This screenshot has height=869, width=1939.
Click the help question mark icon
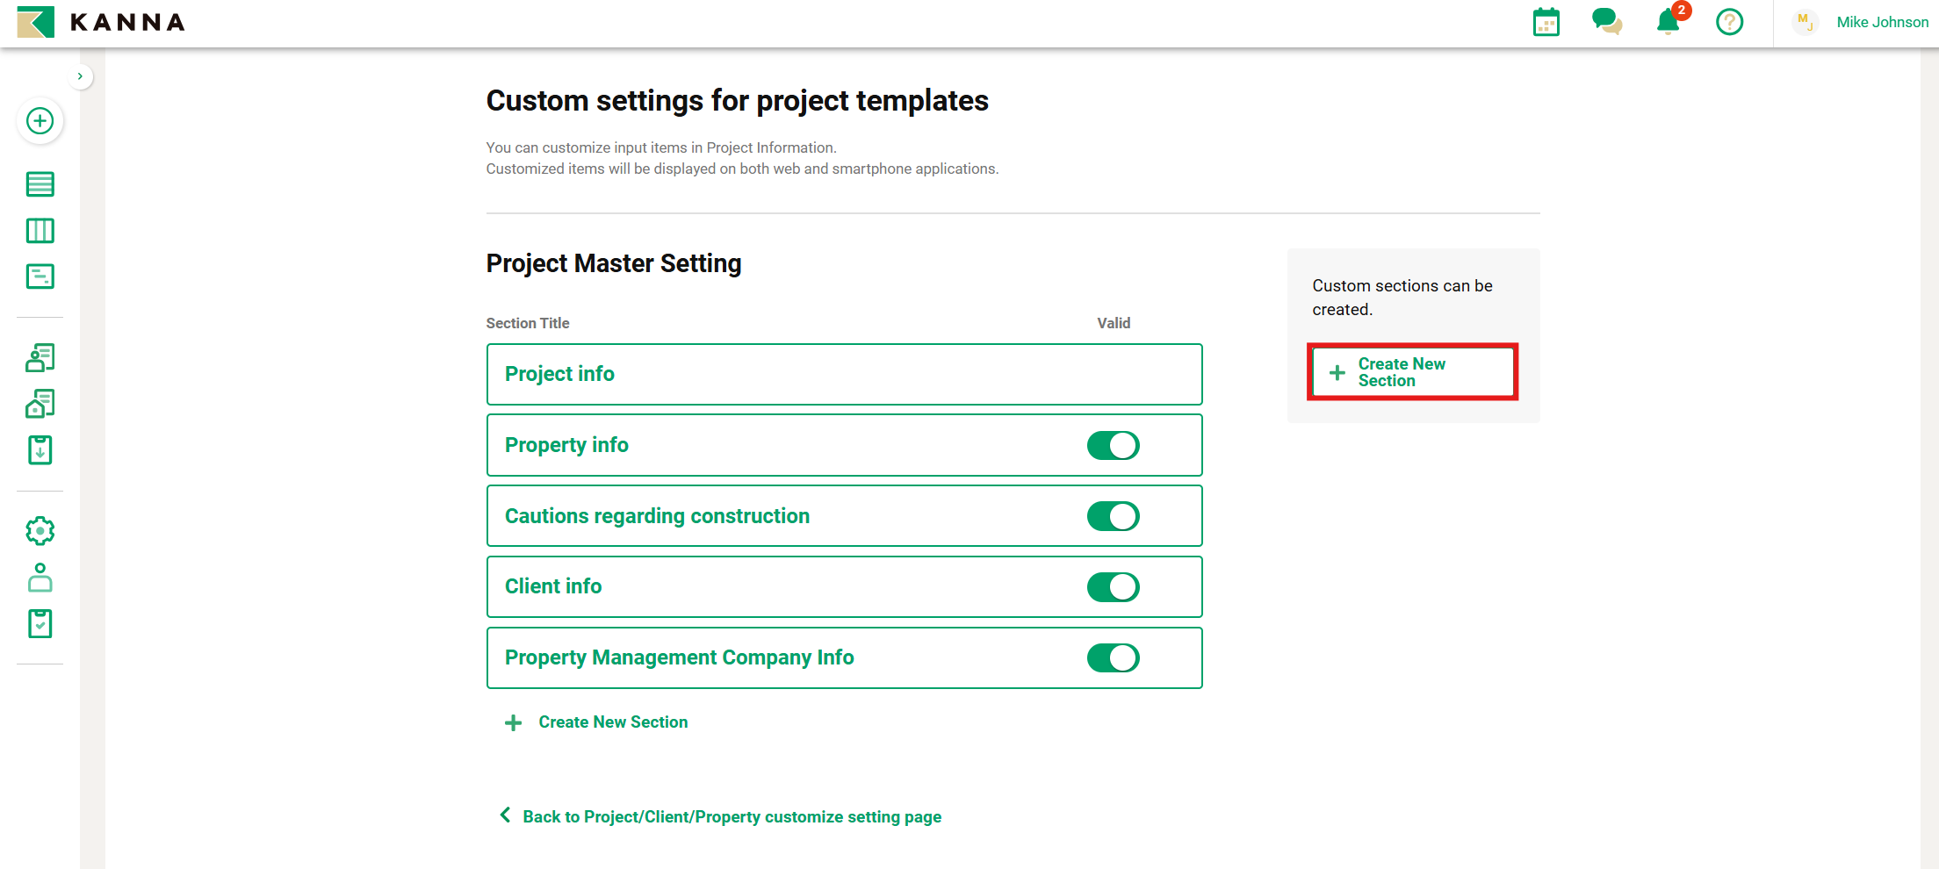1729,22
